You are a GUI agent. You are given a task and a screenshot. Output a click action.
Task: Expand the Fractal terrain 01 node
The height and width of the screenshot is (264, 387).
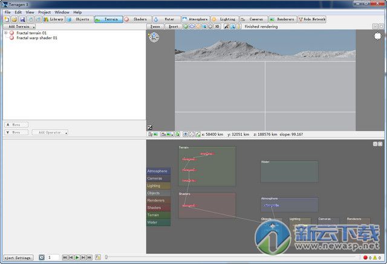(x=5, y=33)
